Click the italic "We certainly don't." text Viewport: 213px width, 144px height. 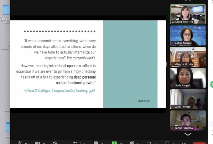(81, 58)
